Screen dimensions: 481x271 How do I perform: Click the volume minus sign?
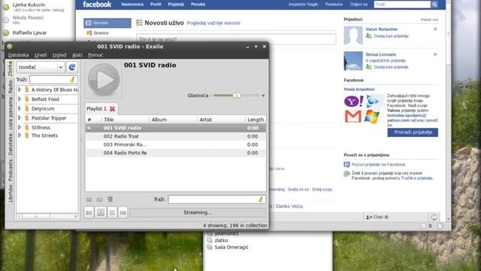pyautogui.click(x=210, y=96)
